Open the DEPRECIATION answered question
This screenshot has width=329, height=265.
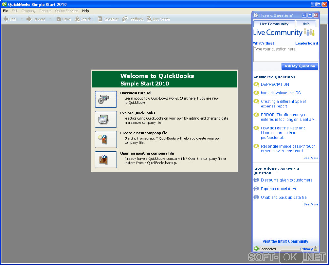(275, 85)
